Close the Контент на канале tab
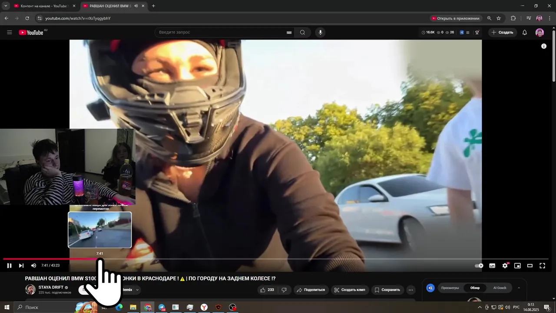The height and width of the screenshot is (313, 556). (74, 6)
